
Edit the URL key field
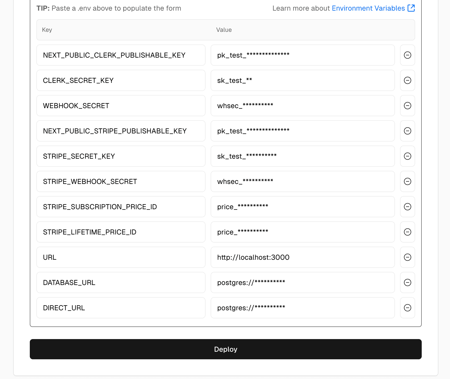(121, 257)
